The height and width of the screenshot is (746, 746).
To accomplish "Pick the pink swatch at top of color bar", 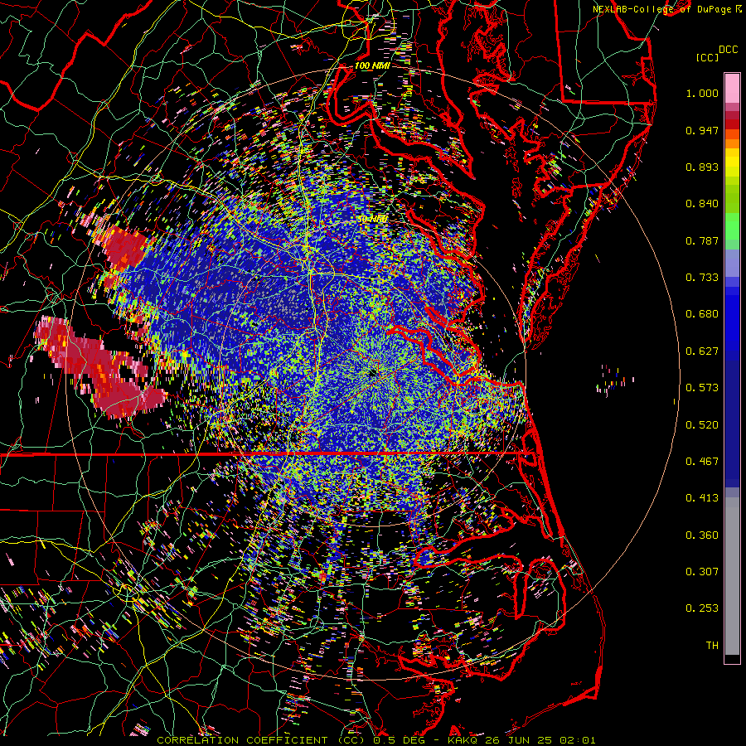I will [732, 88].
